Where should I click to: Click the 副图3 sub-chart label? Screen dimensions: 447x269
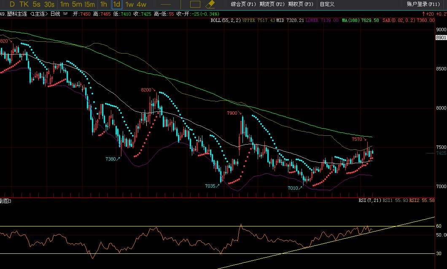pyautogui.click(x=5, y=201)
